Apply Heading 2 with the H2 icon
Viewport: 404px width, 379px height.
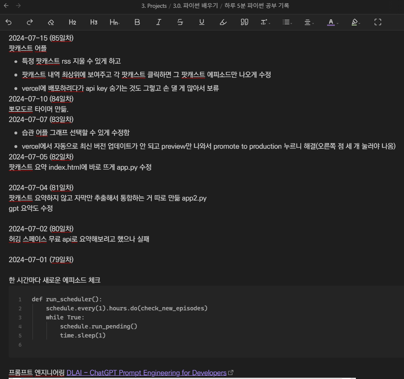coord(72,22)
